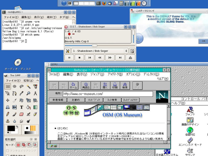Open Thunderbird from the top panel
208x156 pixels.
coord(110,3)
